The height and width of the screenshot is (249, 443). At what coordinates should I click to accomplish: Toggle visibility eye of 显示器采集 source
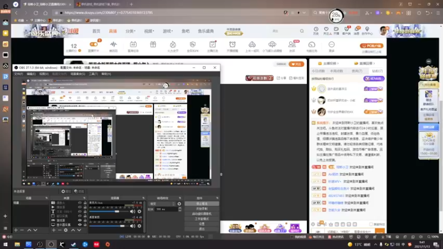(80, 225)
